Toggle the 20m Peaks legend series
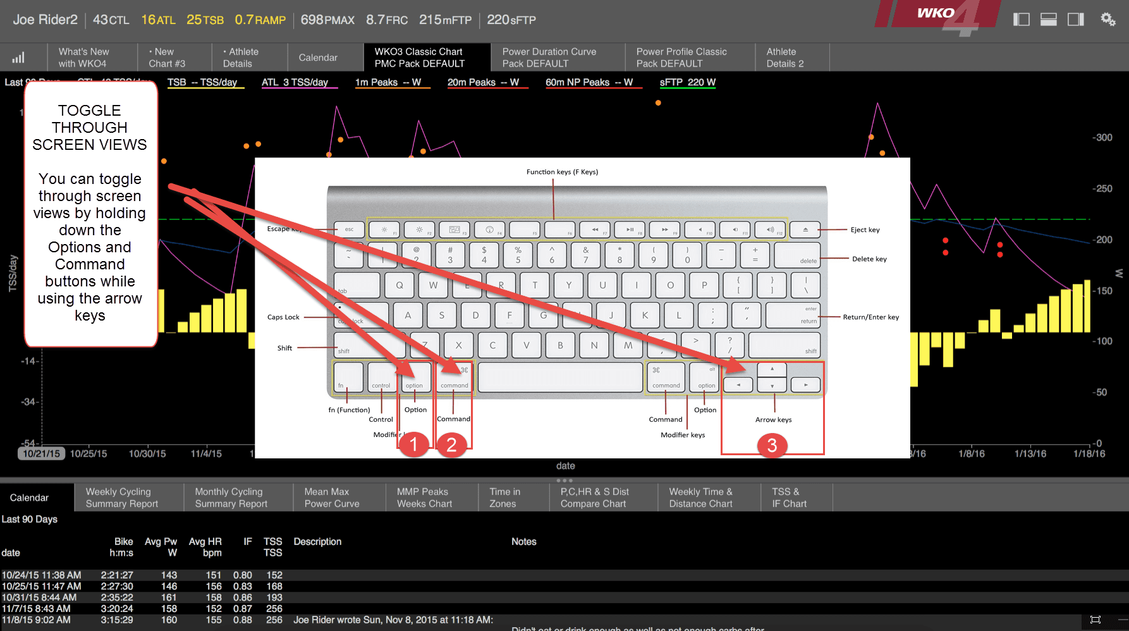This screenshot has width=1129, height=631. [487, 83]
